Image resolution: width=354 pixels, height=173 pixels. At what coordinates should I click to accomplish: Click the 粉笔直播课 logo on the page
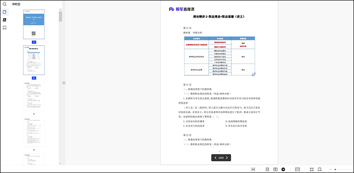pyautogui.click(x=182, y=9)
